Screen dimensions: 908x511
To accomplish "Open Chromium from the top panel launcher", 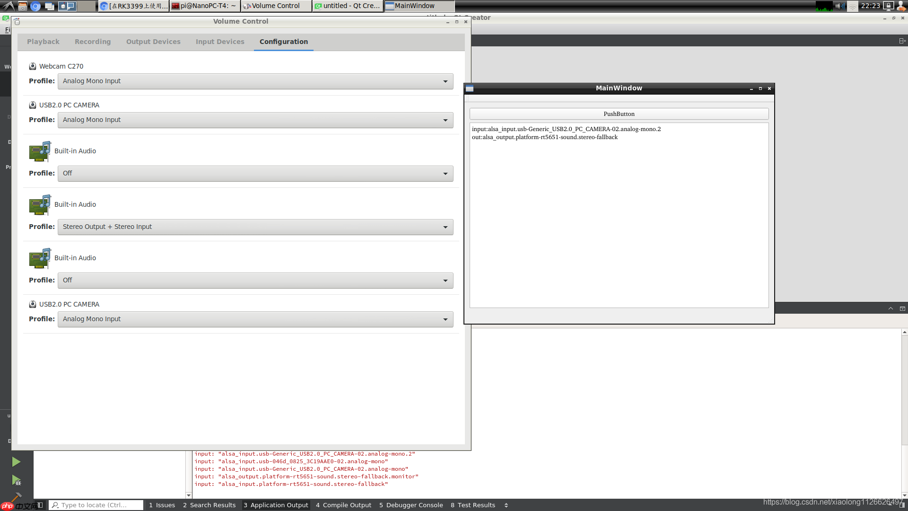I will pos(35,6).
